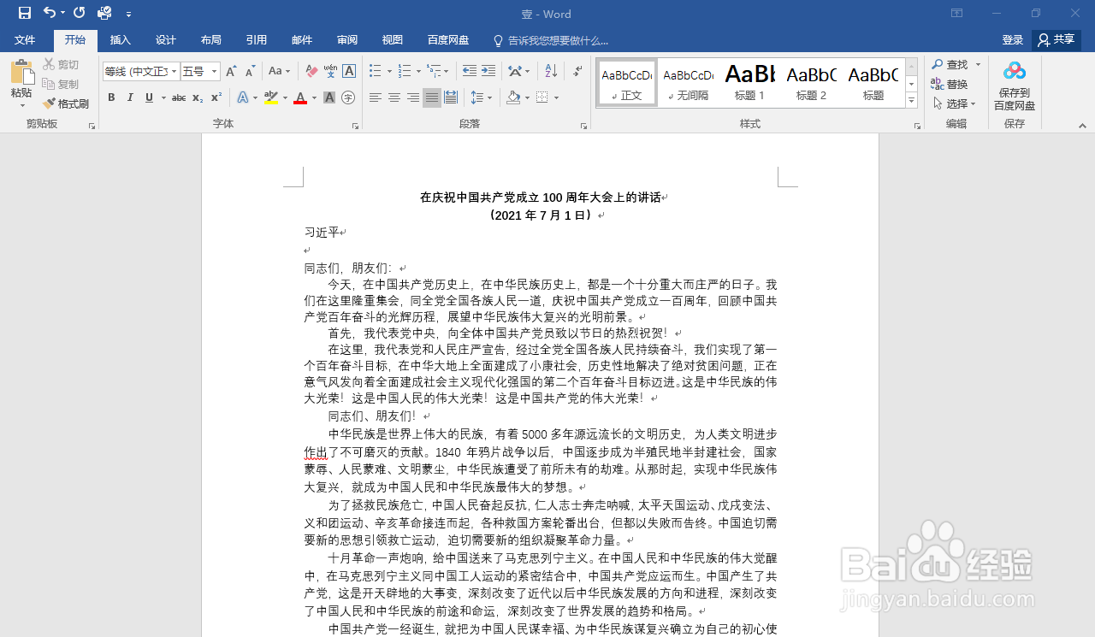This screenshot has width=1095, height=637.
Task: Toggle bold formatting
Action: coord(111,97)
